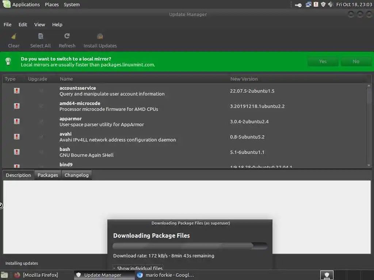
Task: Click No on the local mirror banner
Action: point(356,61)
